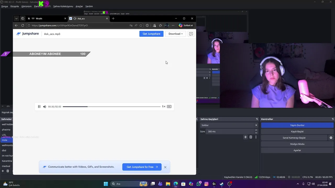Image resolution: width=335 pixels, height=188 pixels.
Task: Open the browser profile avatar
Action: [x=167, y=25]
